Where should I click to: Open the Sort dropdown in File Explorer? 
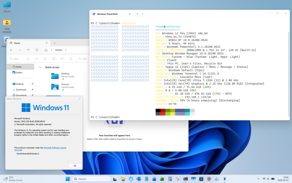[x=84, y=59]
